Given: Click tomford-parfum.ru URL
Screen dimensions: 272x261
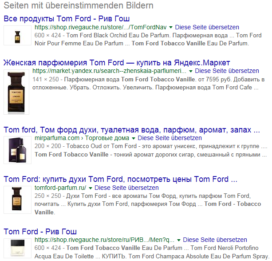Looking at the screenshot, I should pyautogui.click(x=60, y=188).
